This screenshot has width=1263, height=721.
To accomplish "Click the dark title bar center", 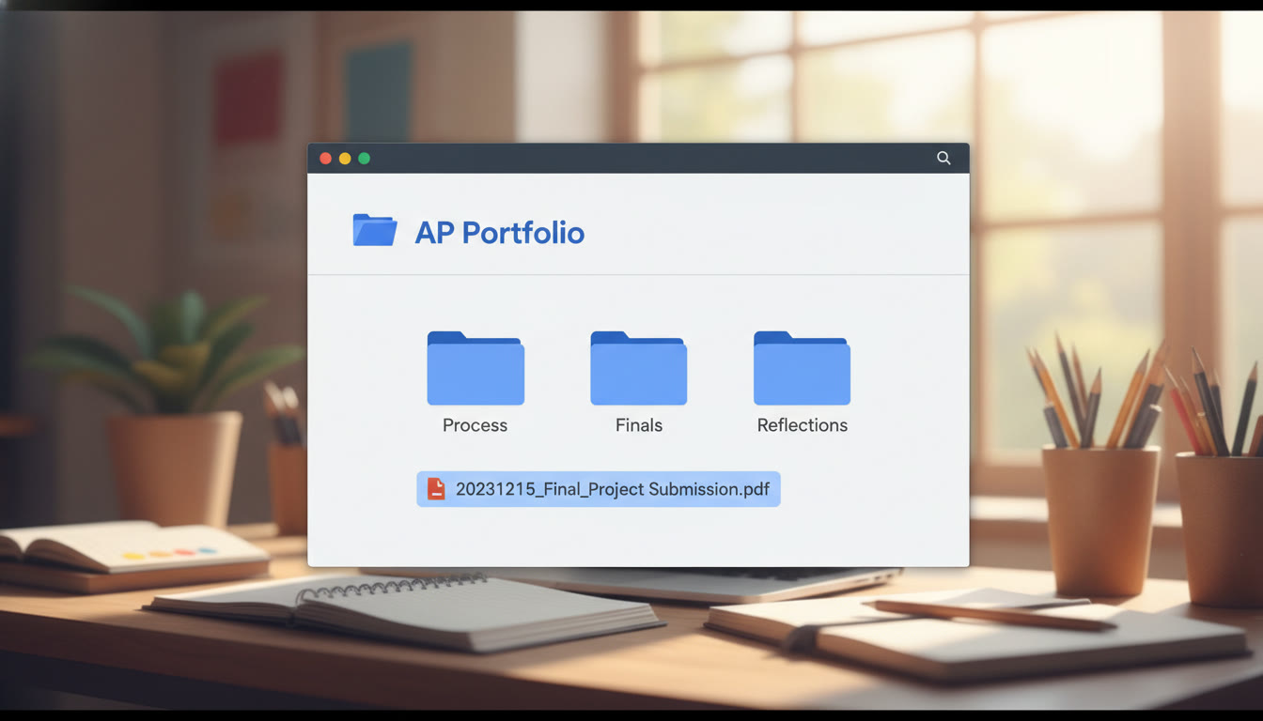I will coord(639,159).
